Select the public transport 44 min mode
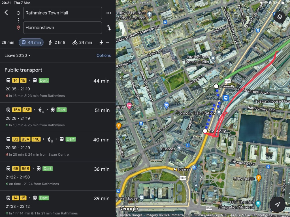This screenshot has width=290, height=217. [31, 42]
